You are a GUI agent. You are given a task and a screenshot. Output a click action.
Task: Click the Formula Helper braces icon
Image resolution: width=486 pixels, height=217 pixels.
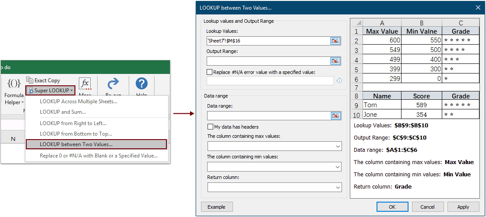tap(14, 84)
